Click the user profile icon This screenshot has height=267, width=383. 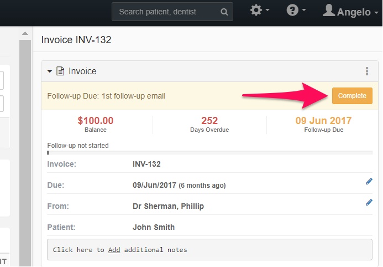coord(329,11)
